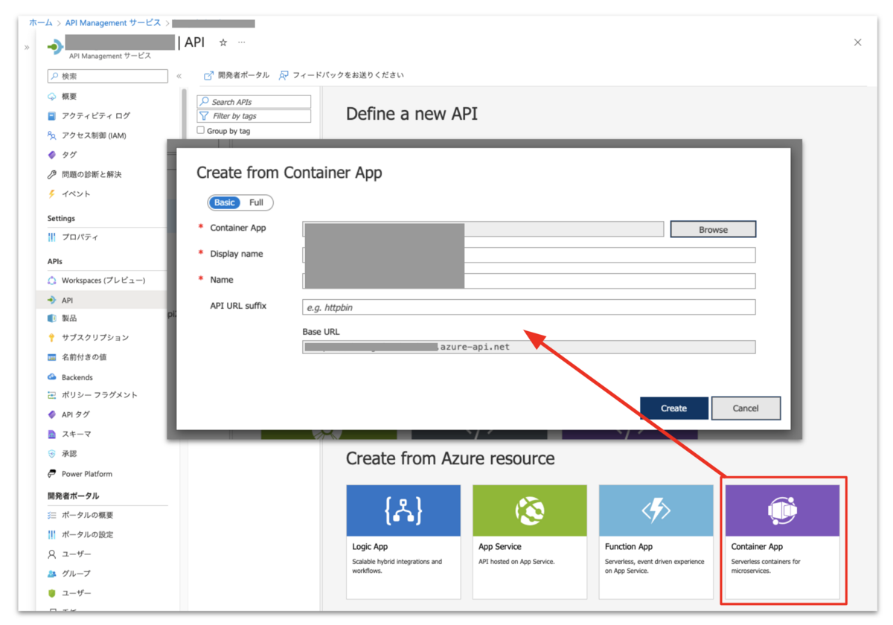Open 開発者ポータル toolbar link
The image size is (893, 625).
[x=237, y=75]
